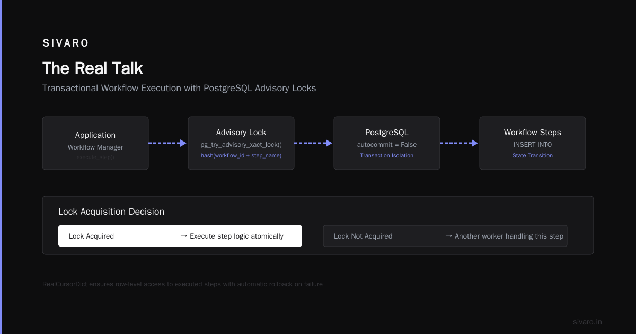
Task: Click 'autocommit = False' text
Action: [x=387, y=145]
